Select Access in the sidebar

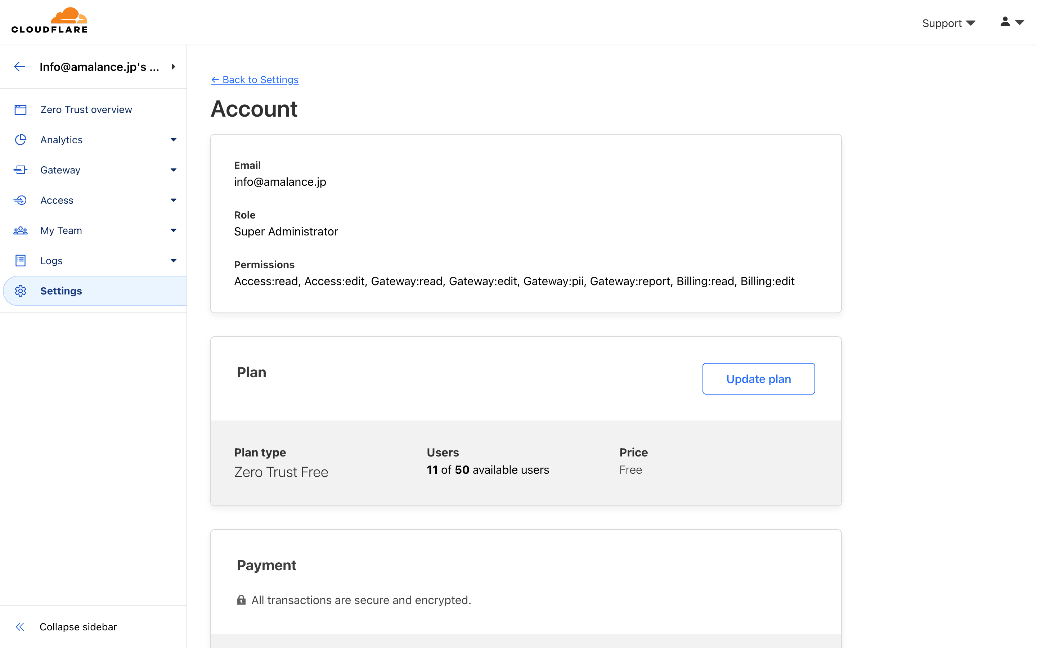(x=57, y=200)
